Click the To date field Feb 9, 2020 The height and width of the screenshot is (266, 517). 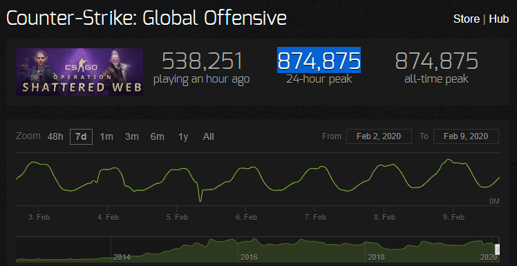(x=466, y=136)
